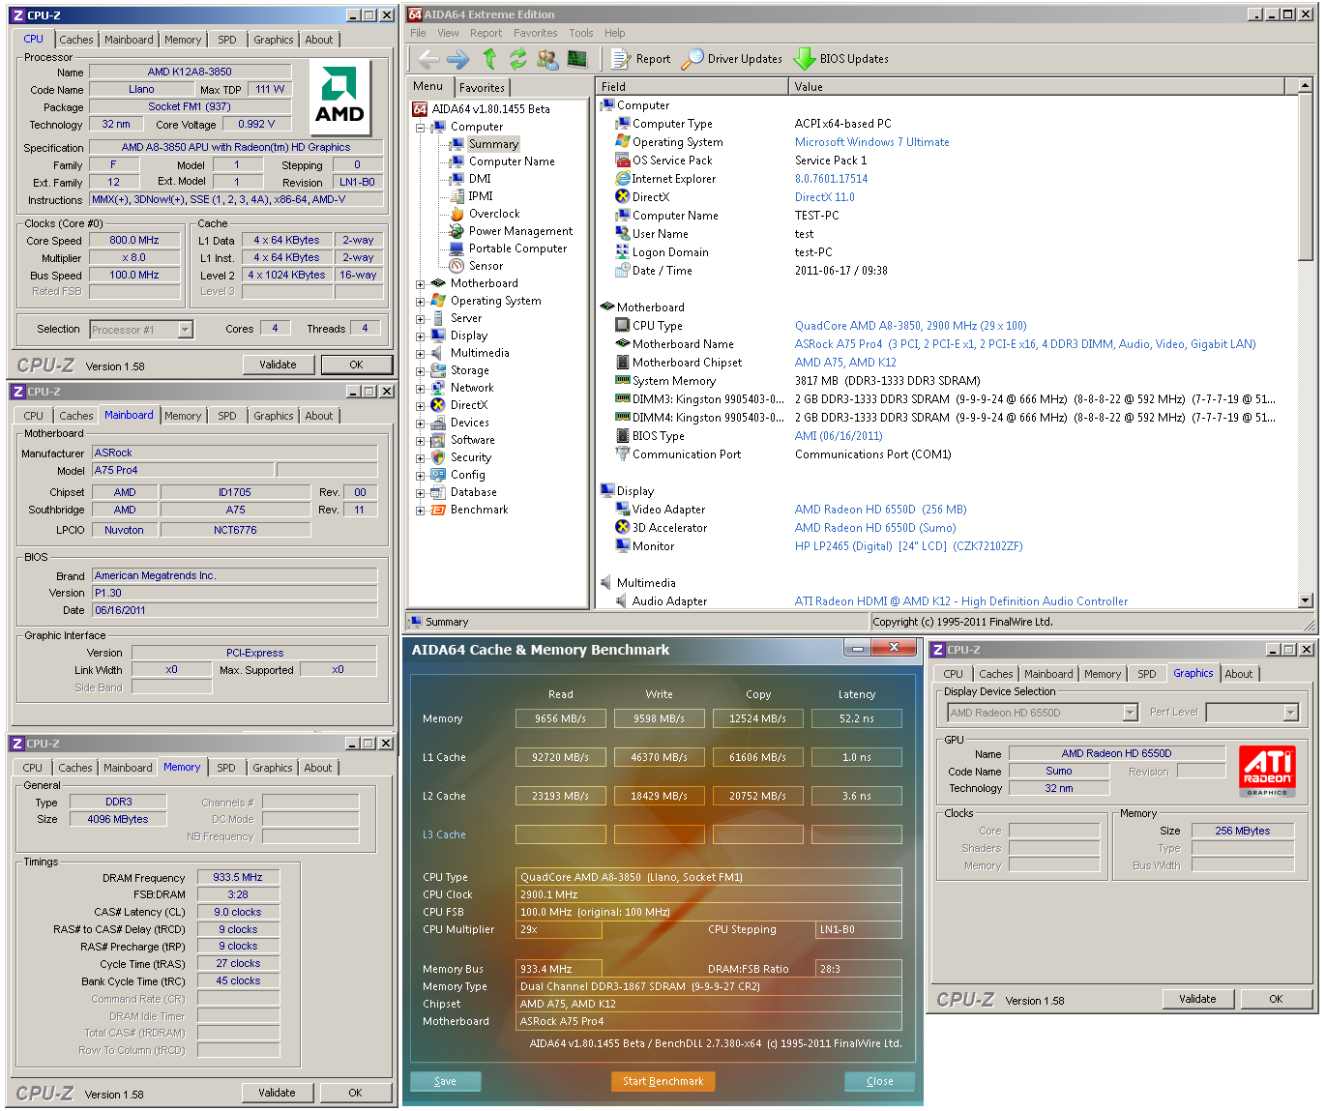Viewport: 1326px width, 1111px height.
Task: Expand the Operating System tree node
Action: click(x=421, y=302)
